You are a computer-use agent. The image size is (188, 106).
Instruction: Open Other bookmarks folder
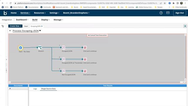click(x=179, y=7)
